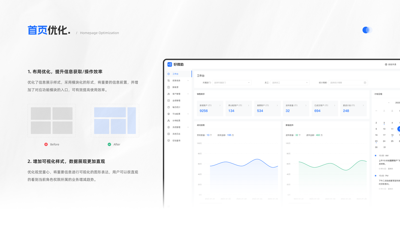Click the 10:30 AM schedule entry
Viewport: 400px width, 225px height.
pyautogui.click(x=387, y=162)
